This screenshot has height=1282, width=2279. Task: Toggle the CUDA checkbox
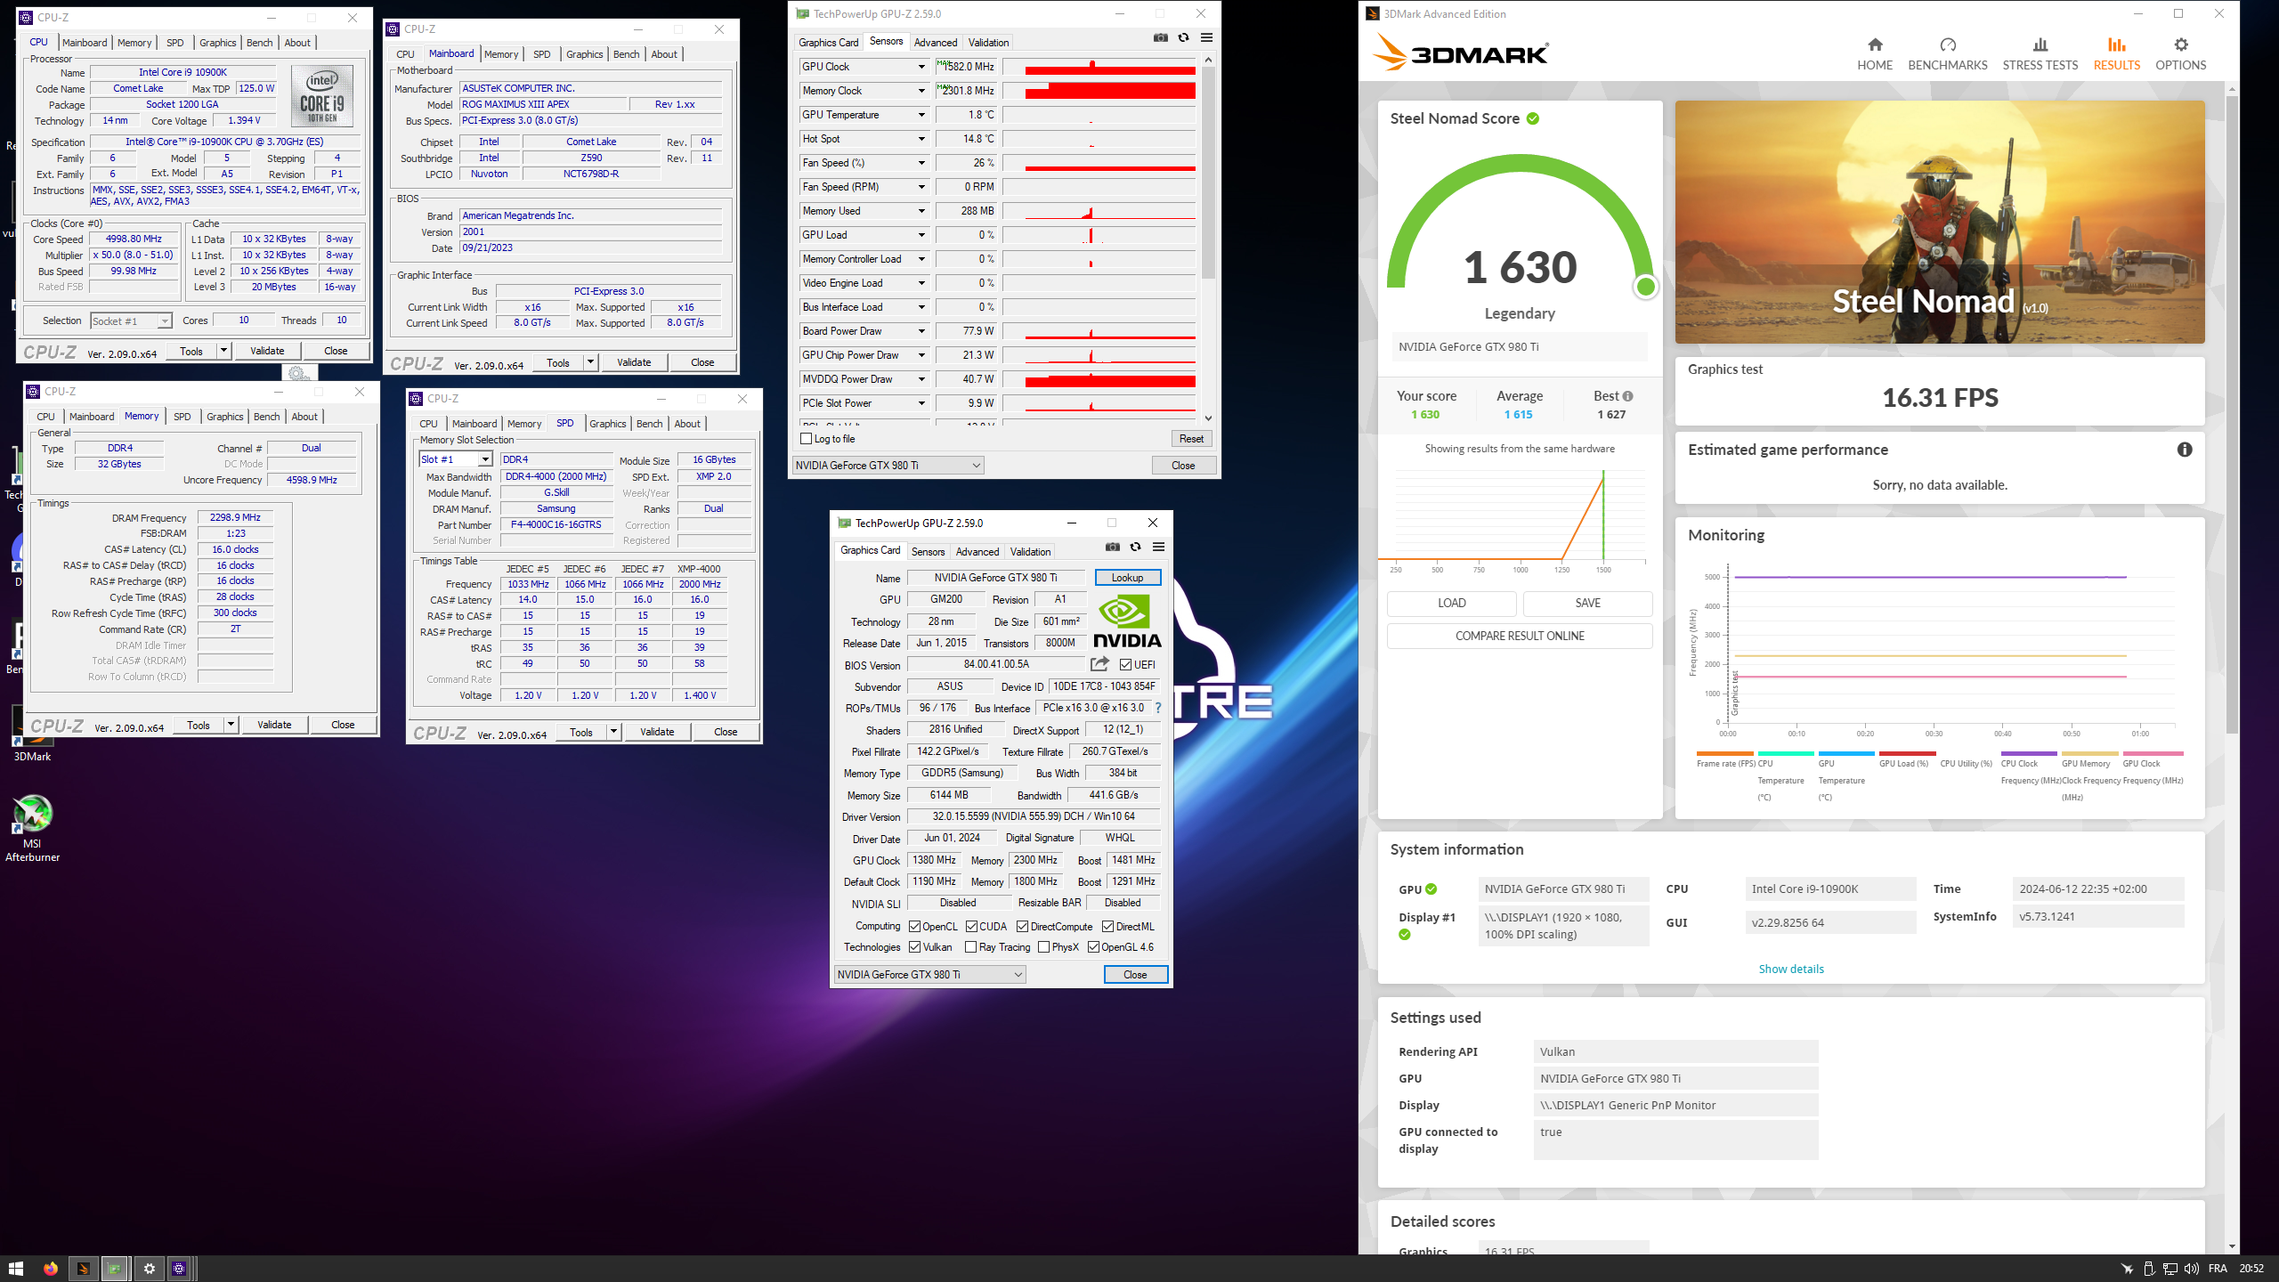[971, 927]
